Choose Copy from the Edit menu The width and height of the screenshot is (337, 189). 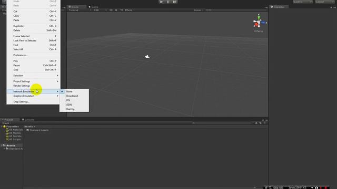point(33,16)
